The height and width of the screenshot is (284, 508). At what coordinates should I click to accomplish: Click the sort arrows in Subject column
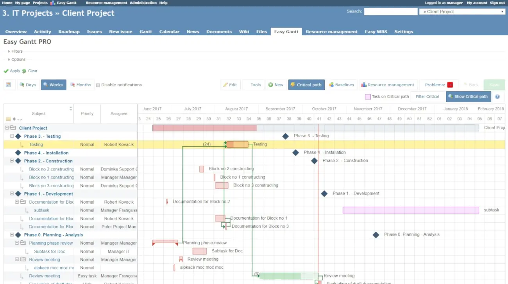[x=71, y=108]
